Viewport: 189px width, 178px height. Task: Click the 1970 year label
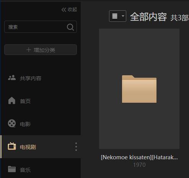139,165
